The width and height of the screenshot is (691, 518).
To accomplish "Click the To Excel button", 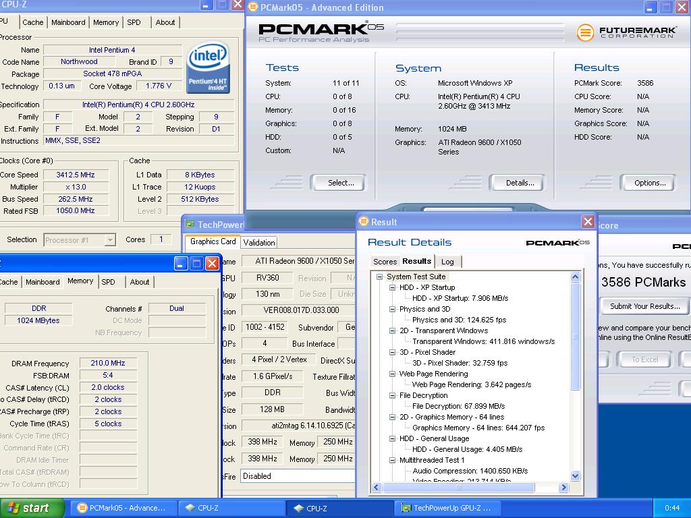I will pos(644,359).
